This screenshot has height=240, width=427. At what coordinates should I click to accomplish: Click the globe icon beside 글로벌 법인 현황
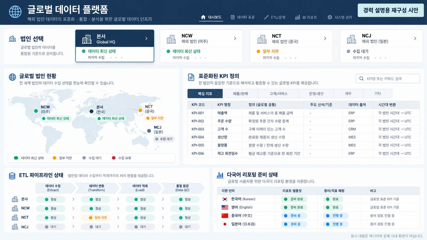click(13, 77)
